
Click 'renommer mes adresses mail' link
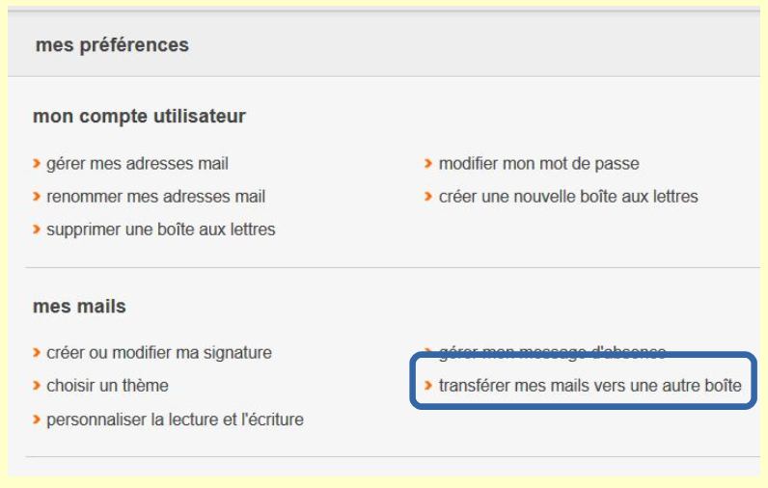[x=156, y=197]
